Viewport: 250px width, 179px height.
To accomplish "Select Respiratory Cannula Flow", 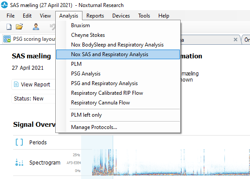I will tap(118, 103).
